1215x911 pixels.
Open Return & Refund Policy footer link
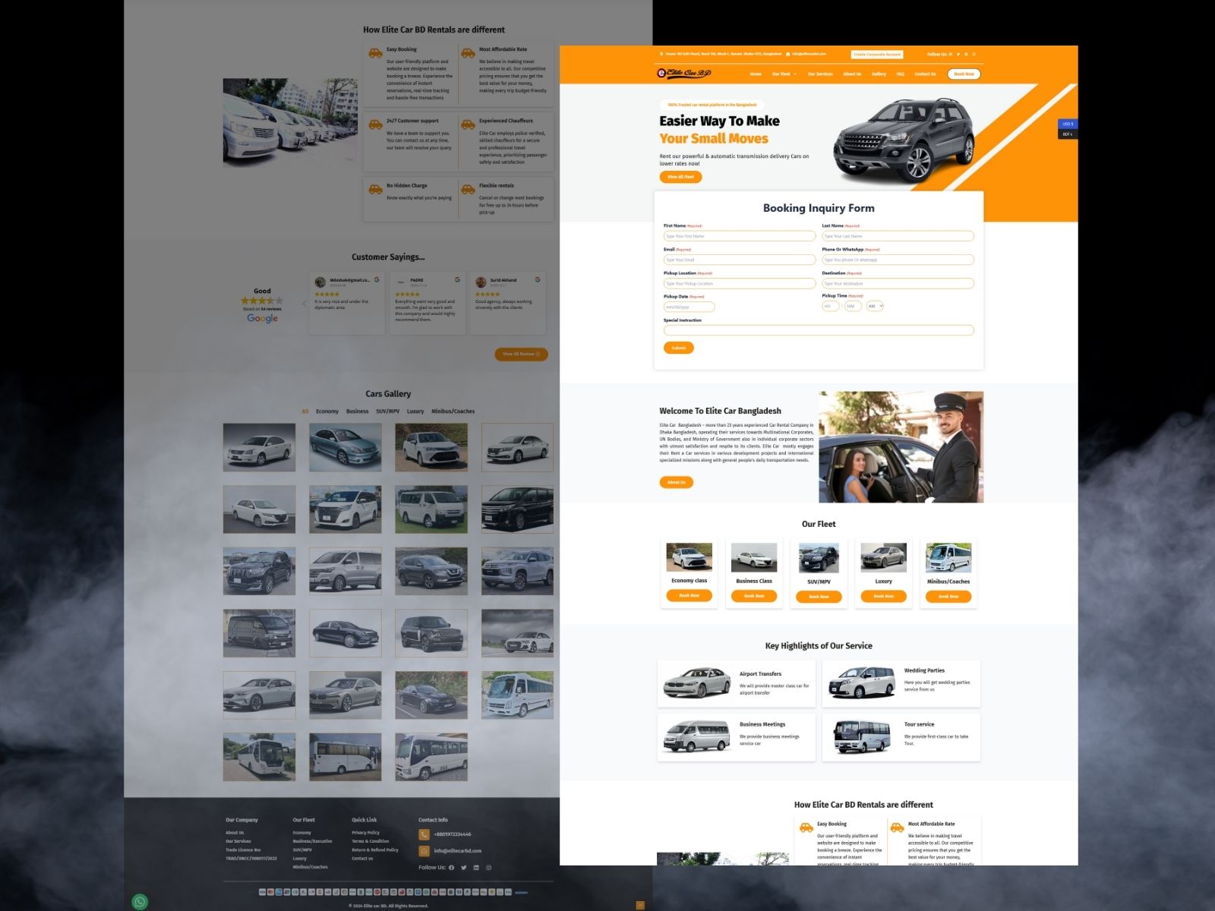click(x=375, y=850)
